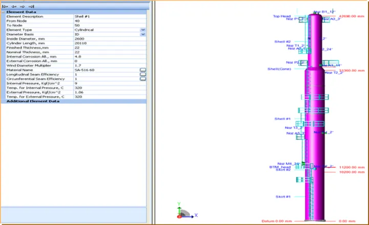Viewport: 369px width, 225px height.
Task: Open Circumferential Seam Efficiency ellipsis button
Action: tap(143, 79)
